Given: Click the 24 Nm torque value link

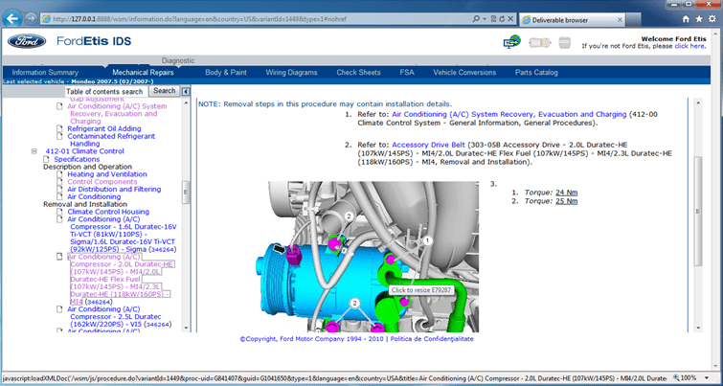Looking at the screenshot, I should (566, 193).
